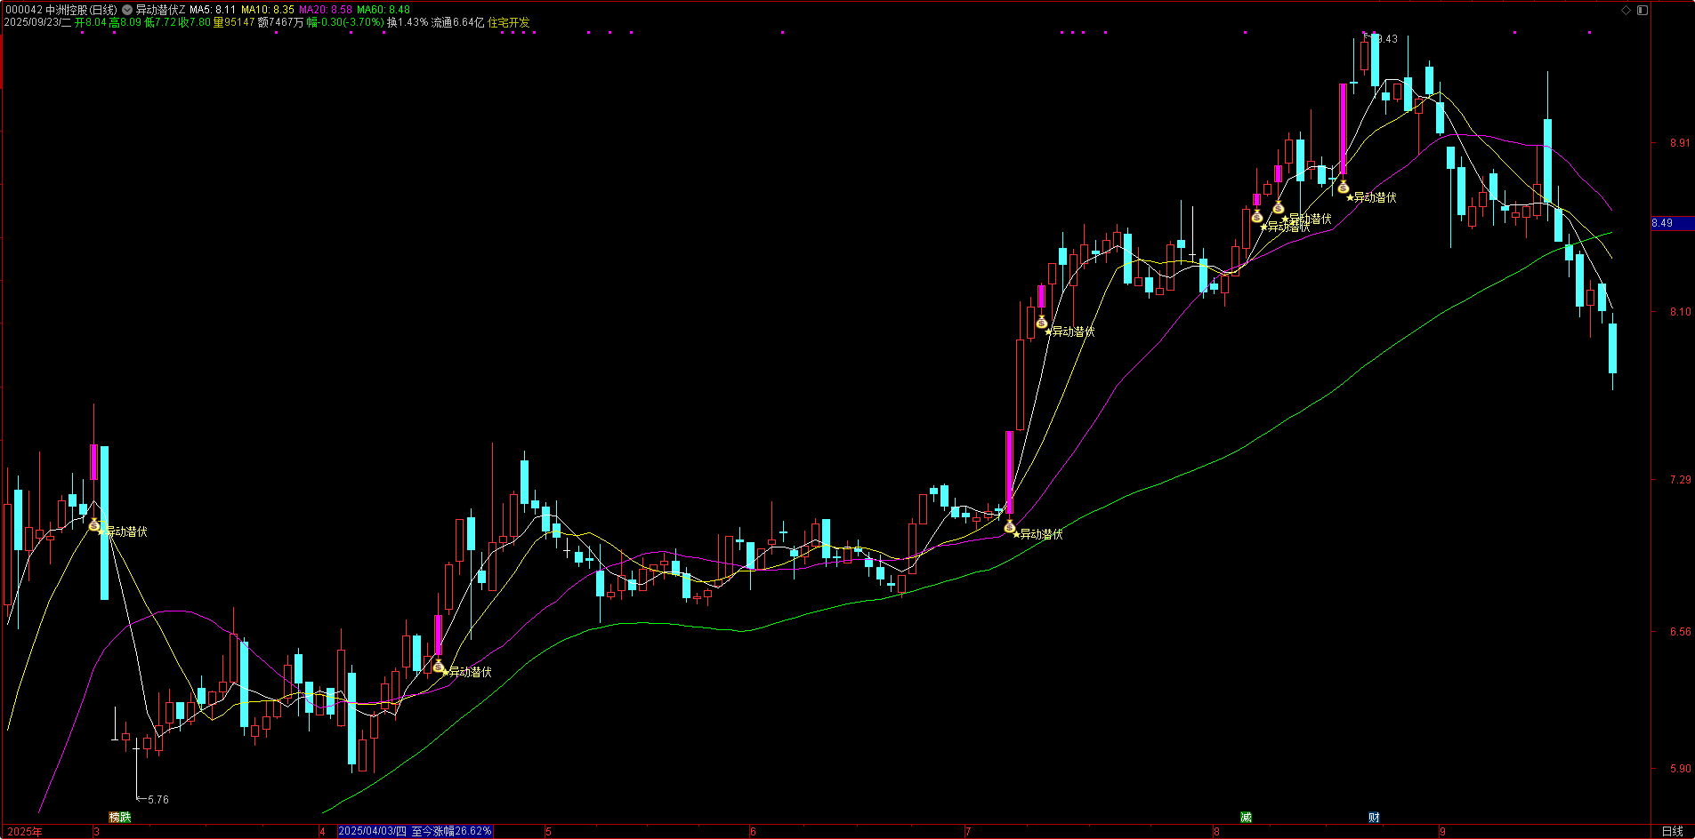Click the 8.49 price marker on axis
Image resolution: width=1695 pixels, height=839 pixels.
(x=1662, y=223)
